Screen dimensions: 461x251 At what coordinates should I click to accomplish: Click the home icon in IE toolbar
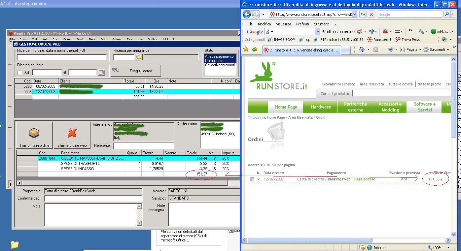tap(362, 49)
